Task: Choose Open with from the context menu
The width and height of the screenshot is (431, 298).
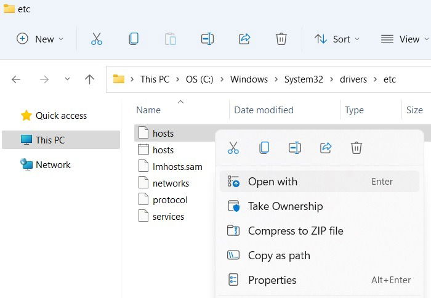Action: click(320, 182)
